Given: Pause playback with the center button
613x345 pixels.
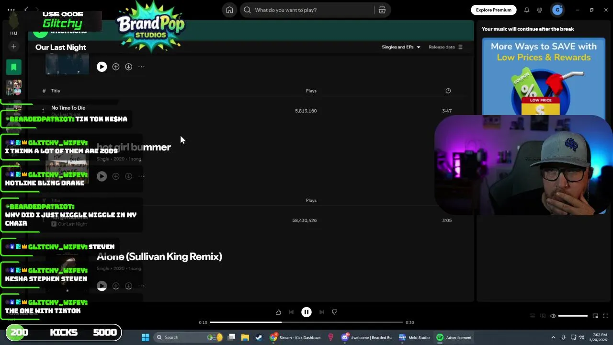Looking at the screenshot, I should [306, 312].
